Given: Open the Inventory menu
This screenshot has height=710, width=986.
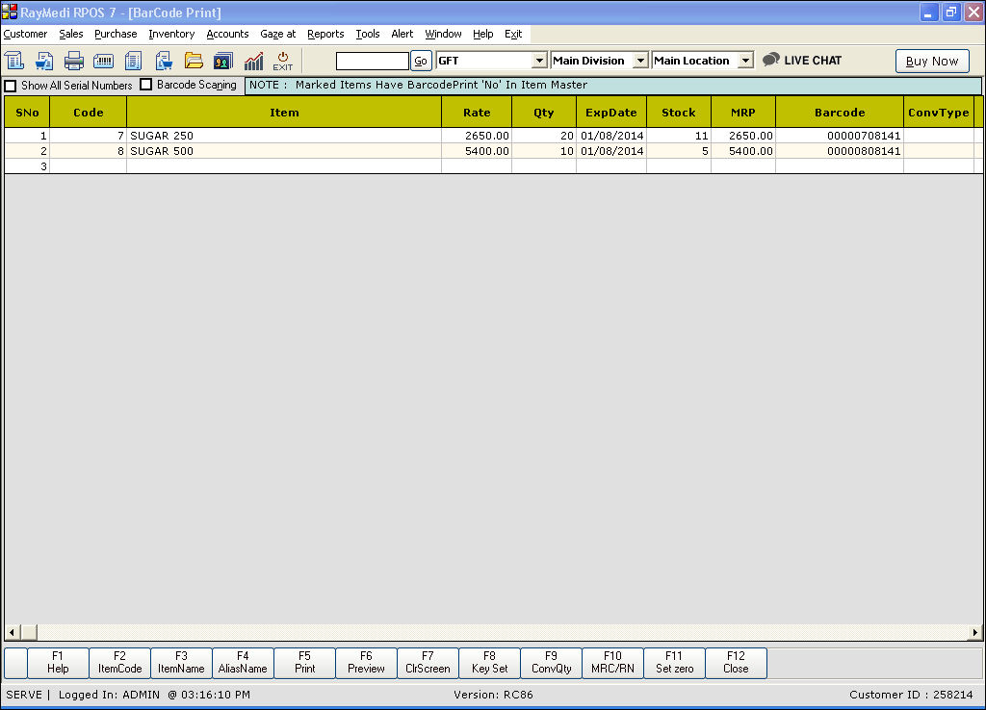Looking at the screenshot, I should pos(171,34).
